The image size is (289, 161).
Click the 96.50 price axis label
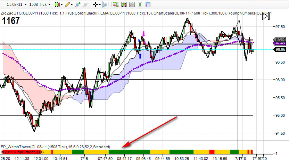pos(280,62)
